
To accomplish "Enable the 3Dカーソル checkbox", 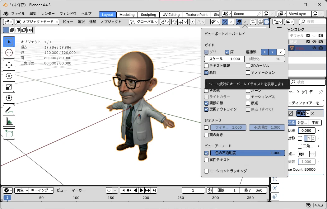I will point(248,66).
